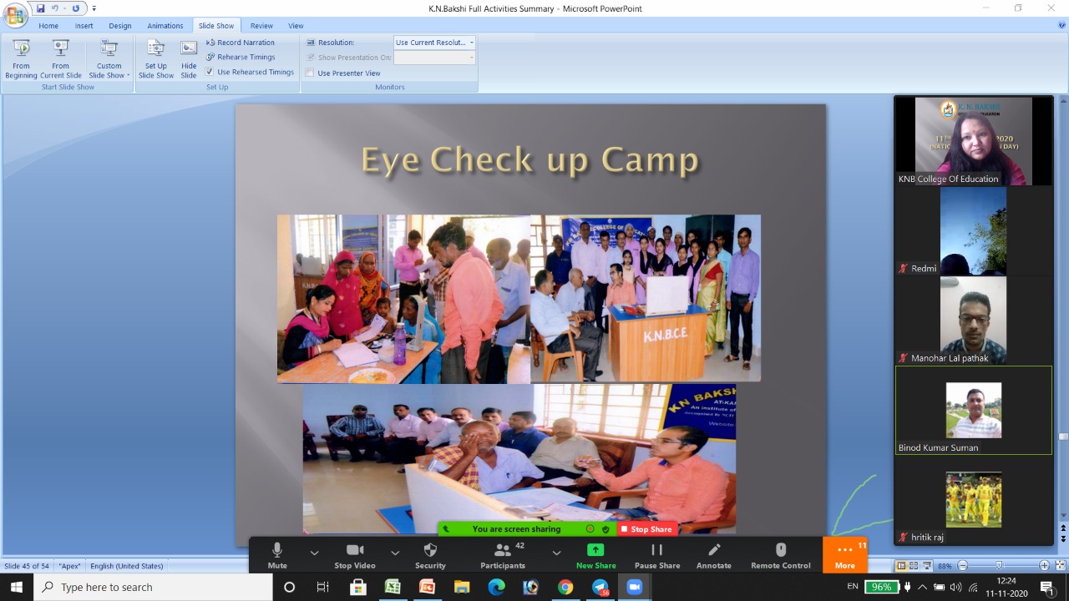The width and height of the screenshot is (1069, 601).
Task: Uncheck Use Rehearsed Timings checkbox
Action: click(x=210, y=72)
